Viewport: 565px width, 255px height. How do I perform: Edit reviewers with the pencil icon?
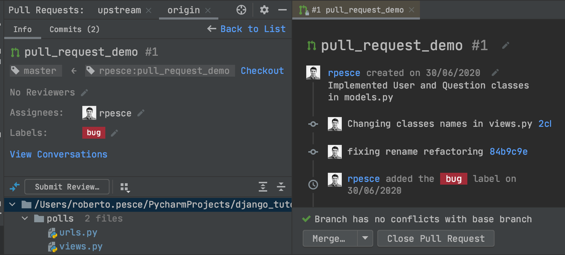(84, 93)
